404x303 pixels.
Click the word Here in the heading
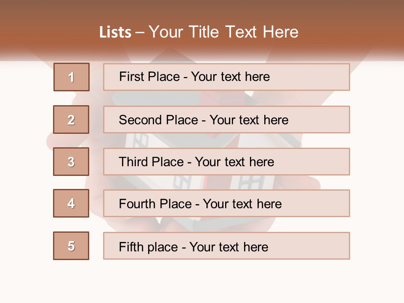pos(280,32)
